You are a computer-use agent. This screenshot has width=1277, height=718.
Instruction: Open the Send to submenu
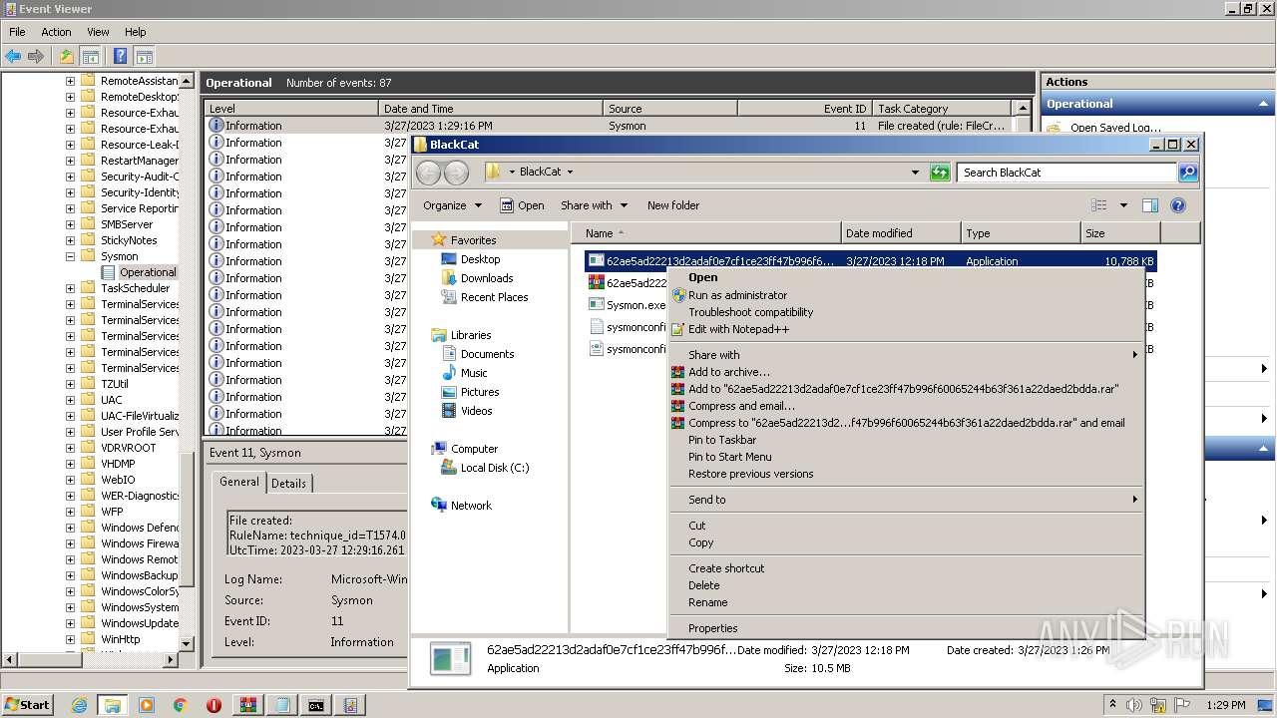[x=906, y=500]
